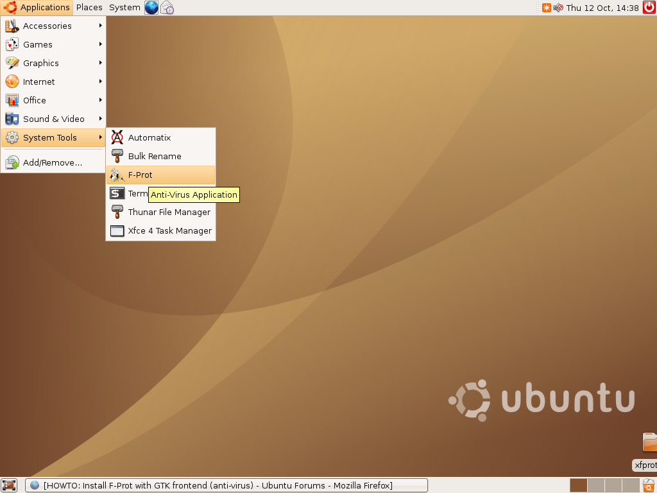This screenshot has width=657, height=493.
Task: Switch to the second workspace in the switcher
Action: pos(596,485)
